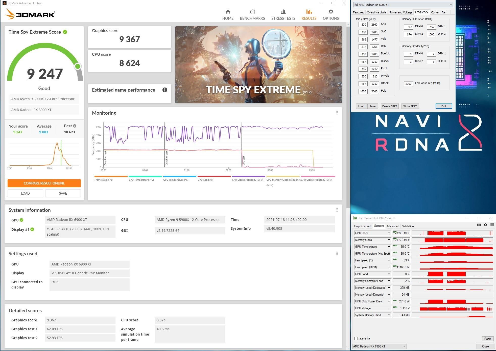
Task: Click the green check next to GPU in System information
Action: tap(21, 220)
